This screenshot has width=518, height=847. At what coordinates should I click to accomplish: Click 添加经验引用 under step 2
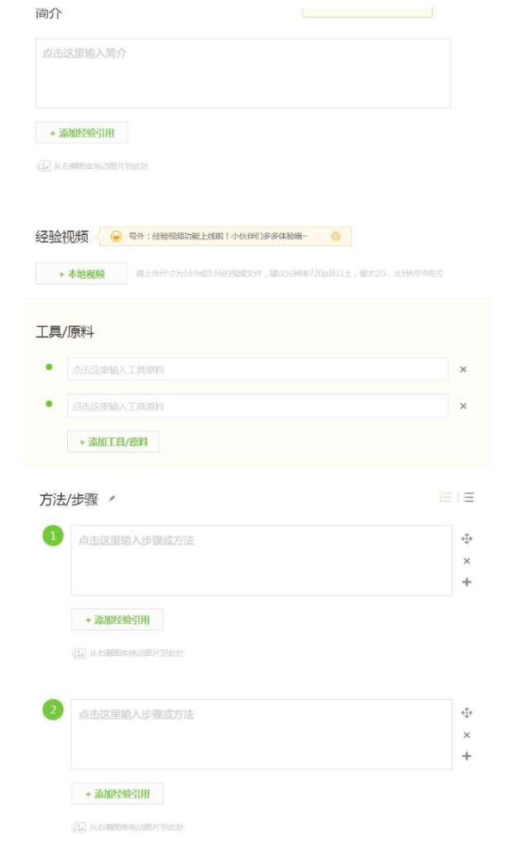[x=118, y=793]
